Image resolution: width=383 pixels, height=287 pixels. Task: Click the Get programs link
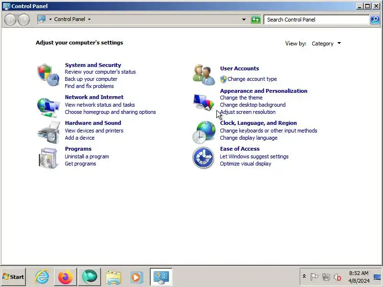pyautogui.click(x=80, y=164)
